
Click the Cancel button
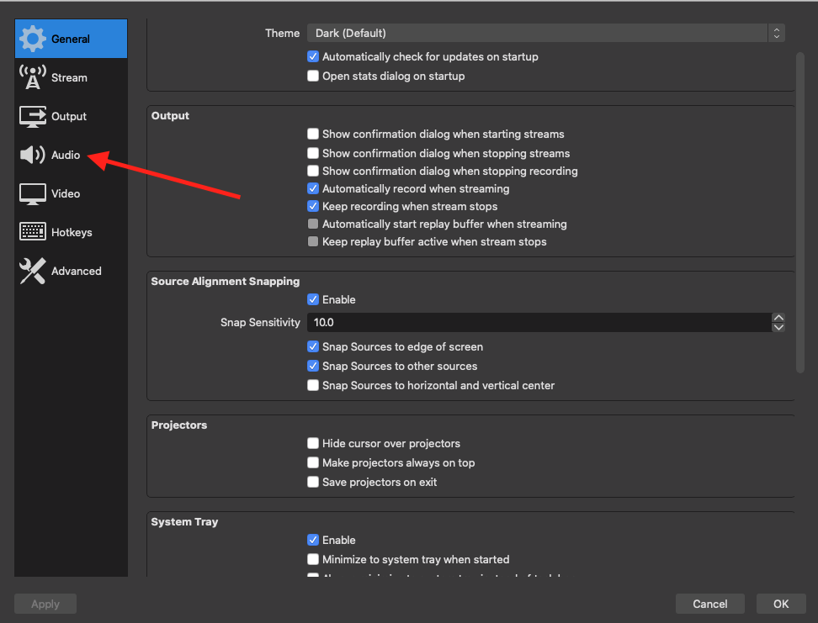click(709, 604)
